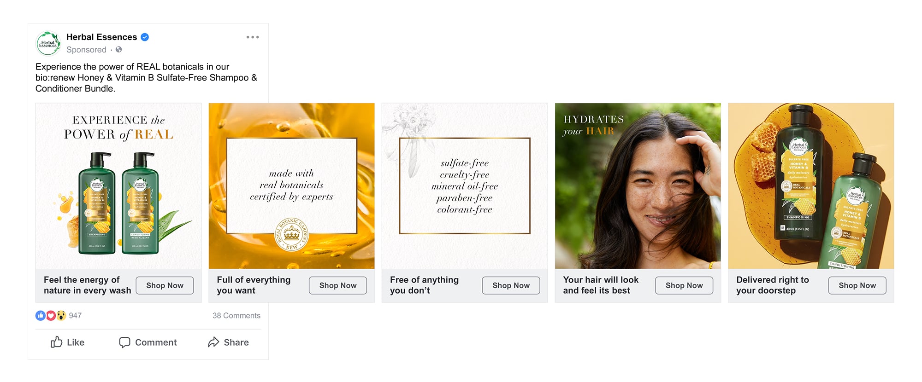Shop Now under 'Your hair will look'
Screen dimensions: 922x382
684,285
